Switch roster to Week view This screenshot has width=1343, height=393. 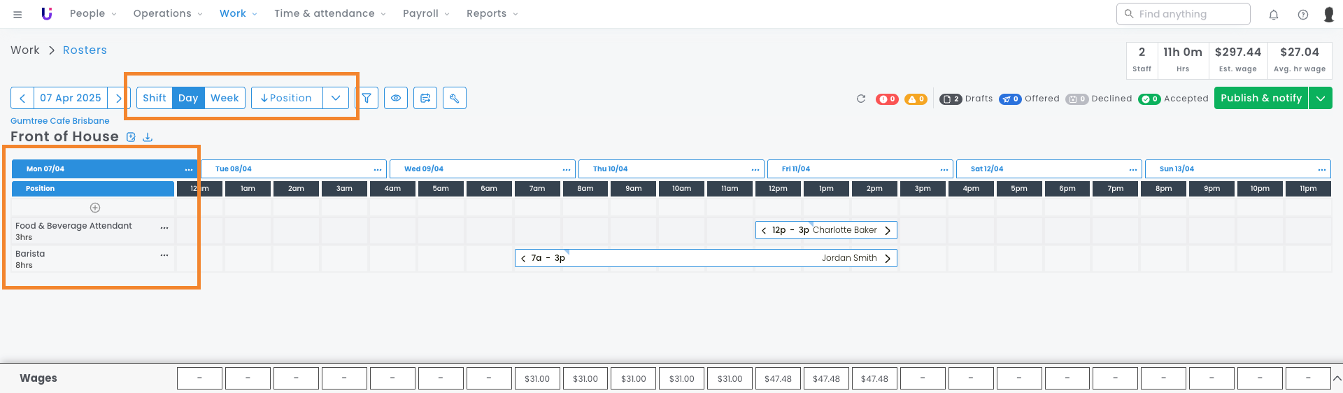(225, 98)
